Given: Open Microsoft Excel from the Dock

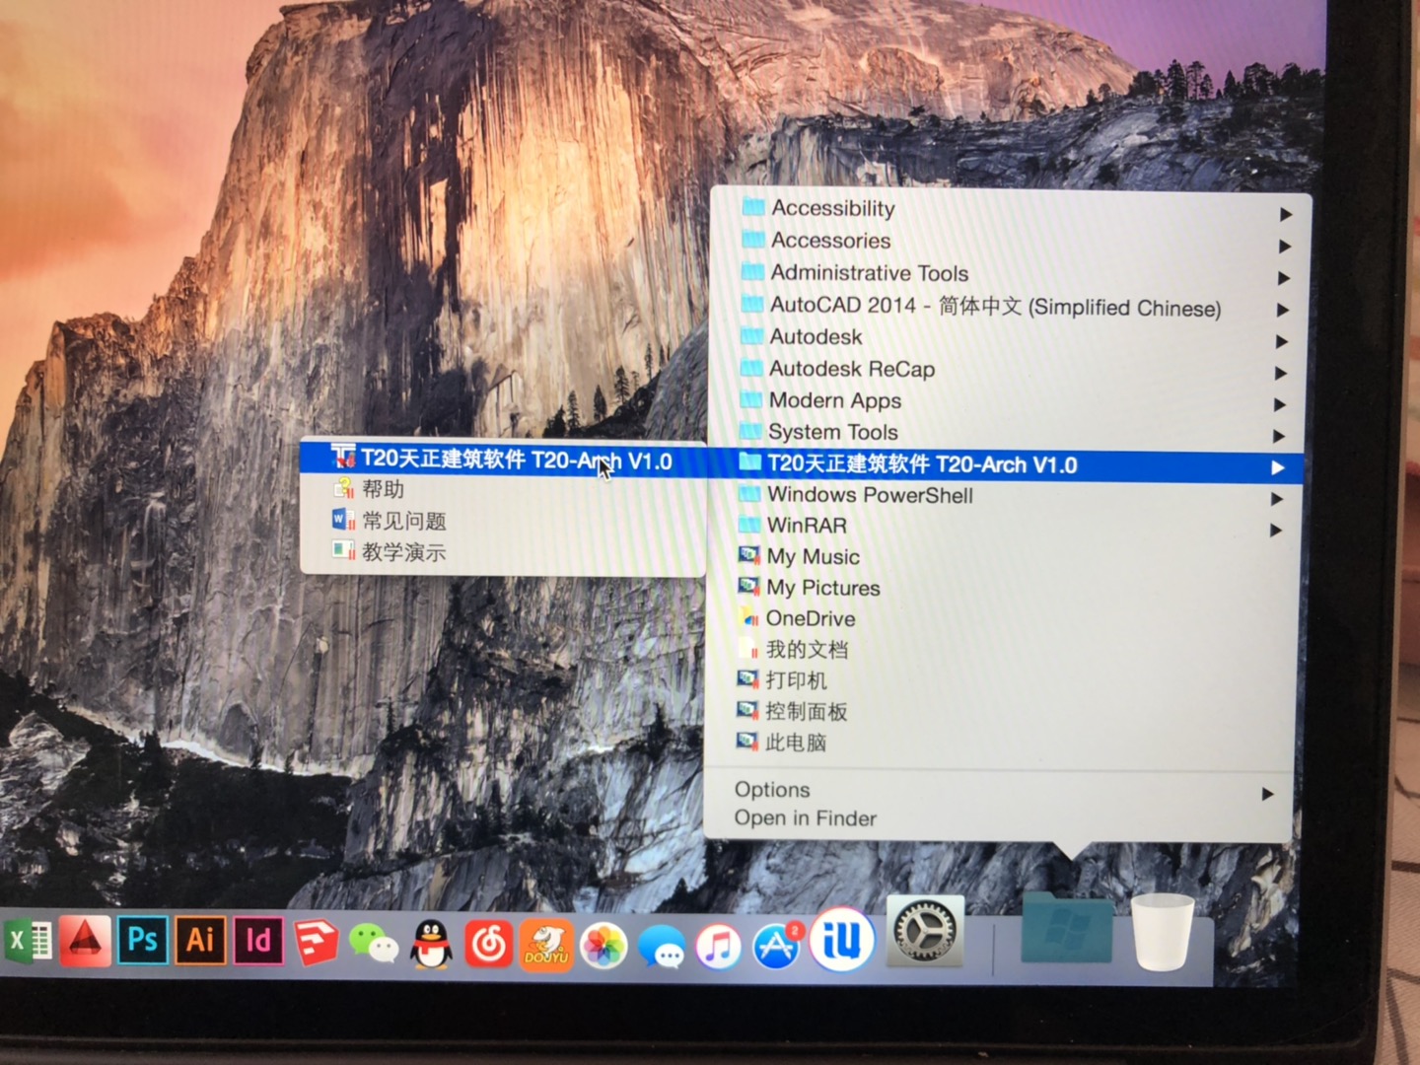Looking at the screenshot, I should [28, 941].
